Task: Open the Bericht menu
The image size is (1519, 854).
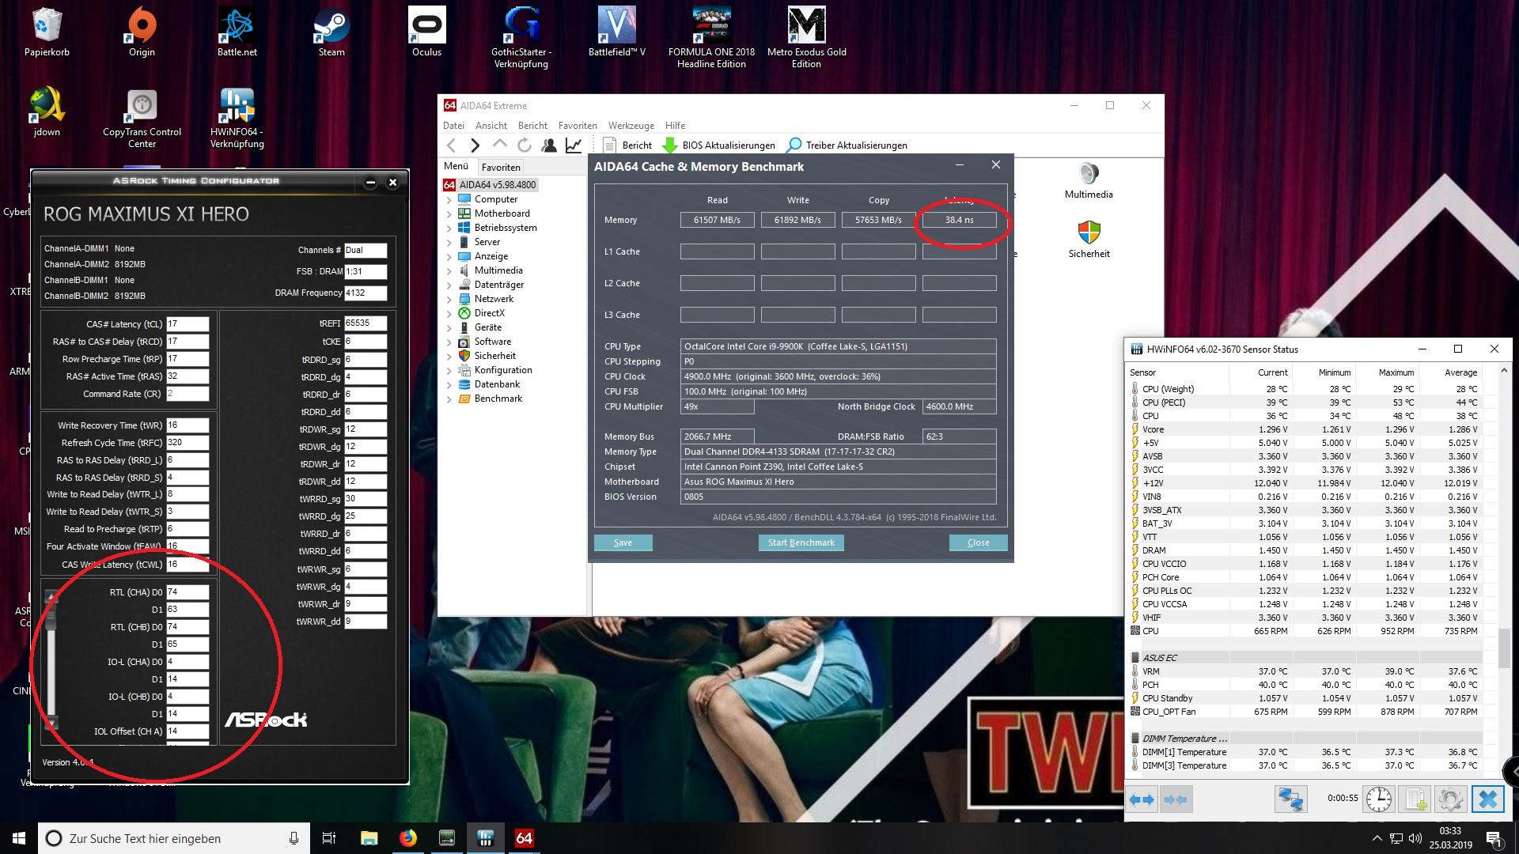Action: pyautogui.click(x=532, y=125)
